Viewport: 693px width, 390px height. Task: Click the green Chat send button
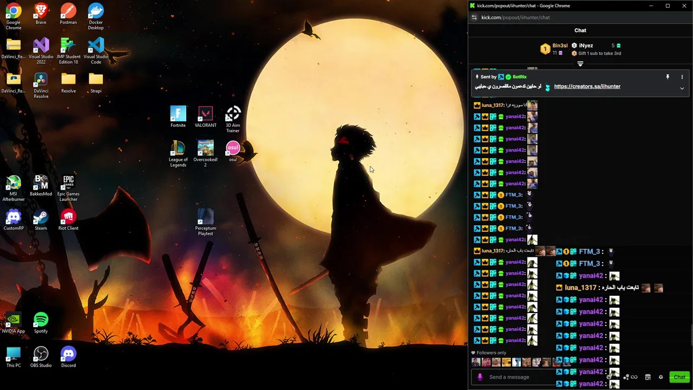(679, 377)
